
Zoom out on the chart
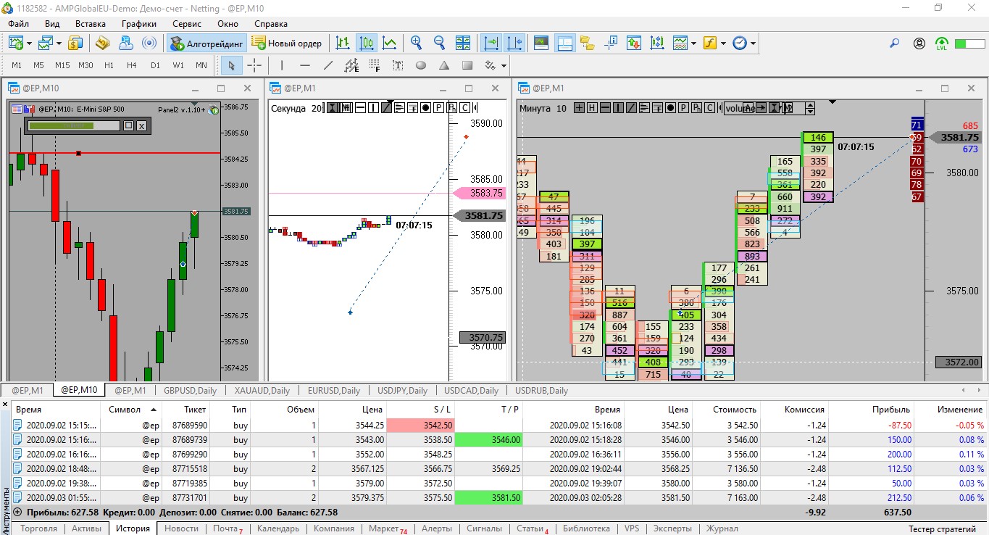click(x=439, y=43)
